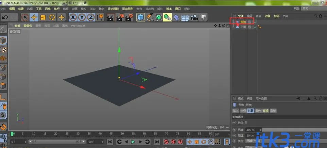Toggle the Parameter P keyframe button
Viewport: 327px width, 148px height.
210,142
